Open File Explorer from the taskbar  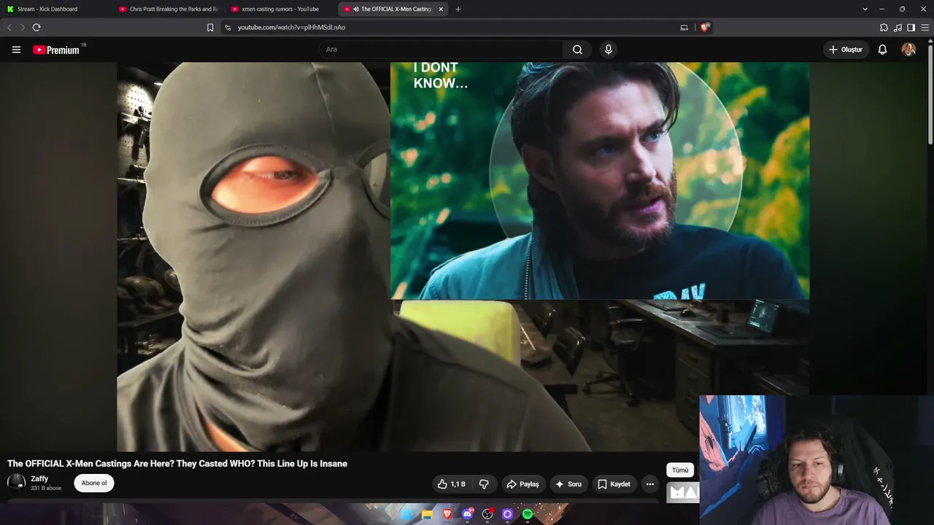[428, 515]
